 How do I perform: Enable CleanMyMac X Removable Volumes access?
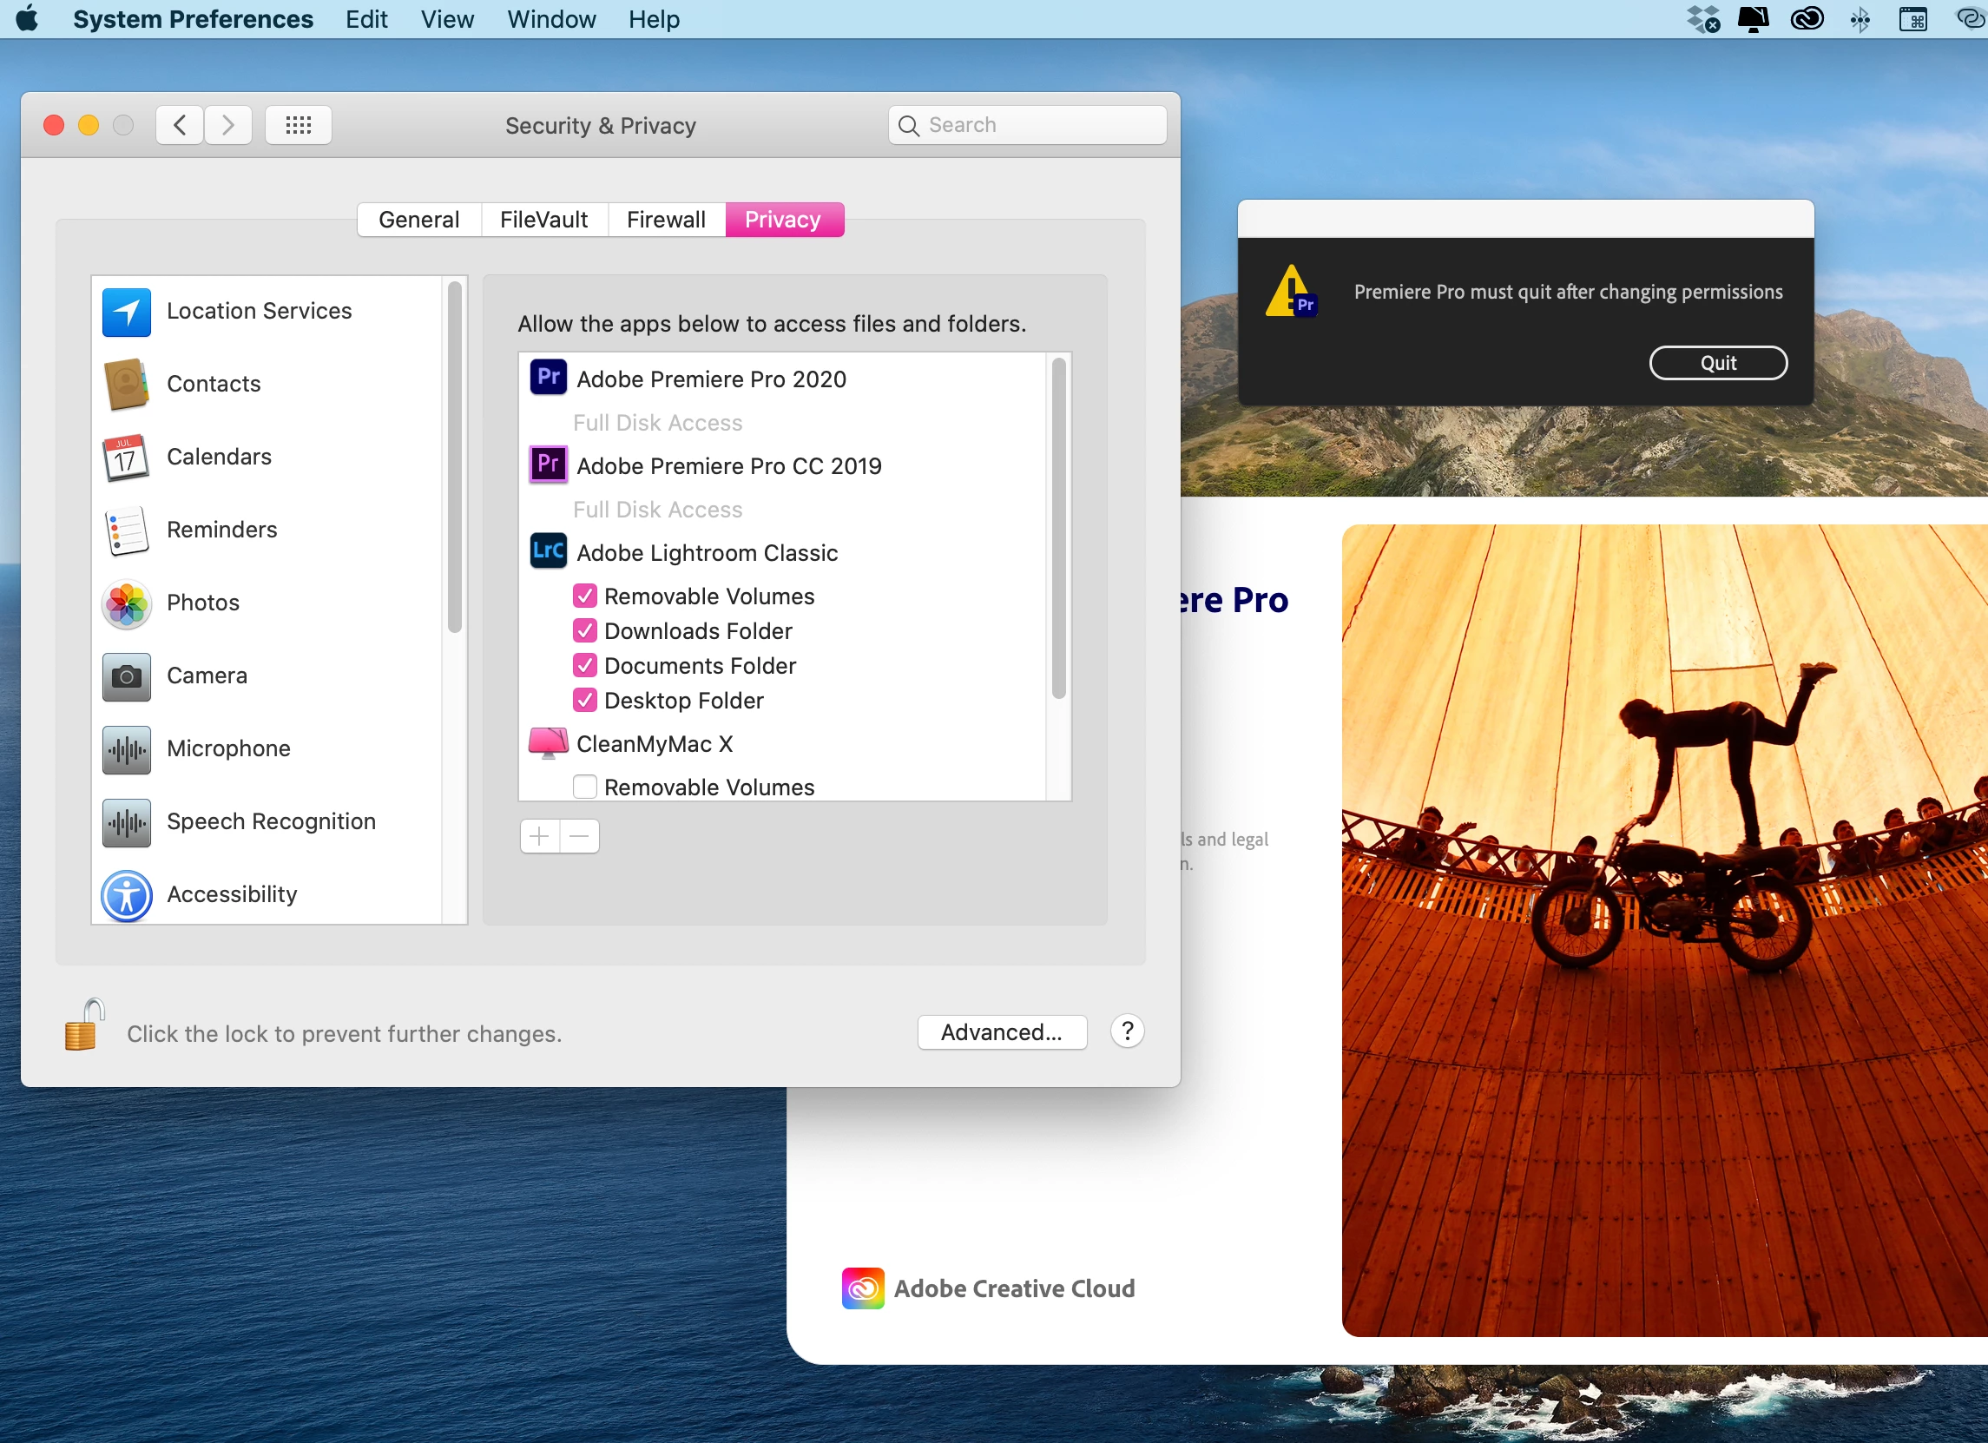tap(584, 787)
